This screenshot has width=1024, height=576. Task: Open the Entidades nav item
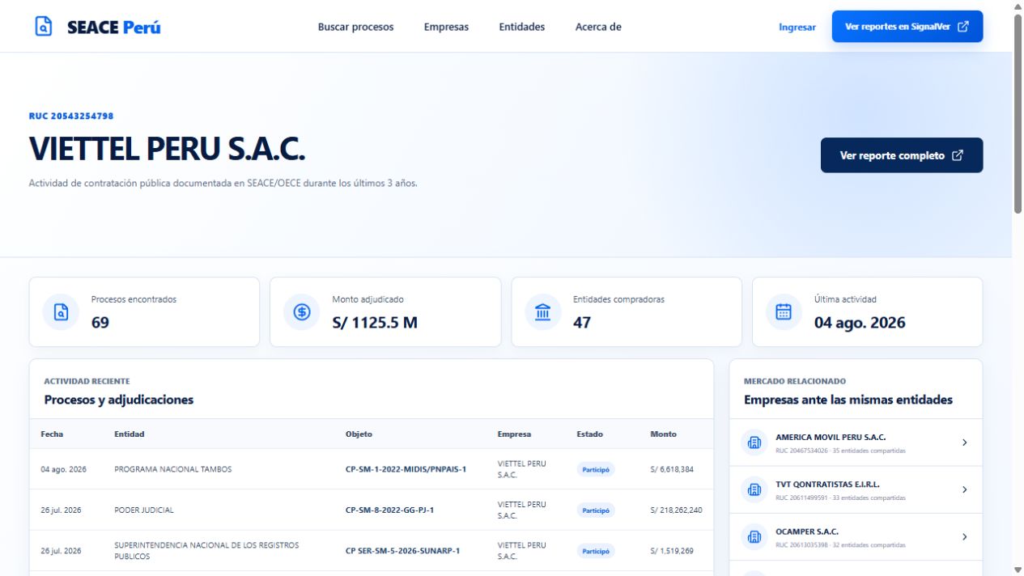521,27
